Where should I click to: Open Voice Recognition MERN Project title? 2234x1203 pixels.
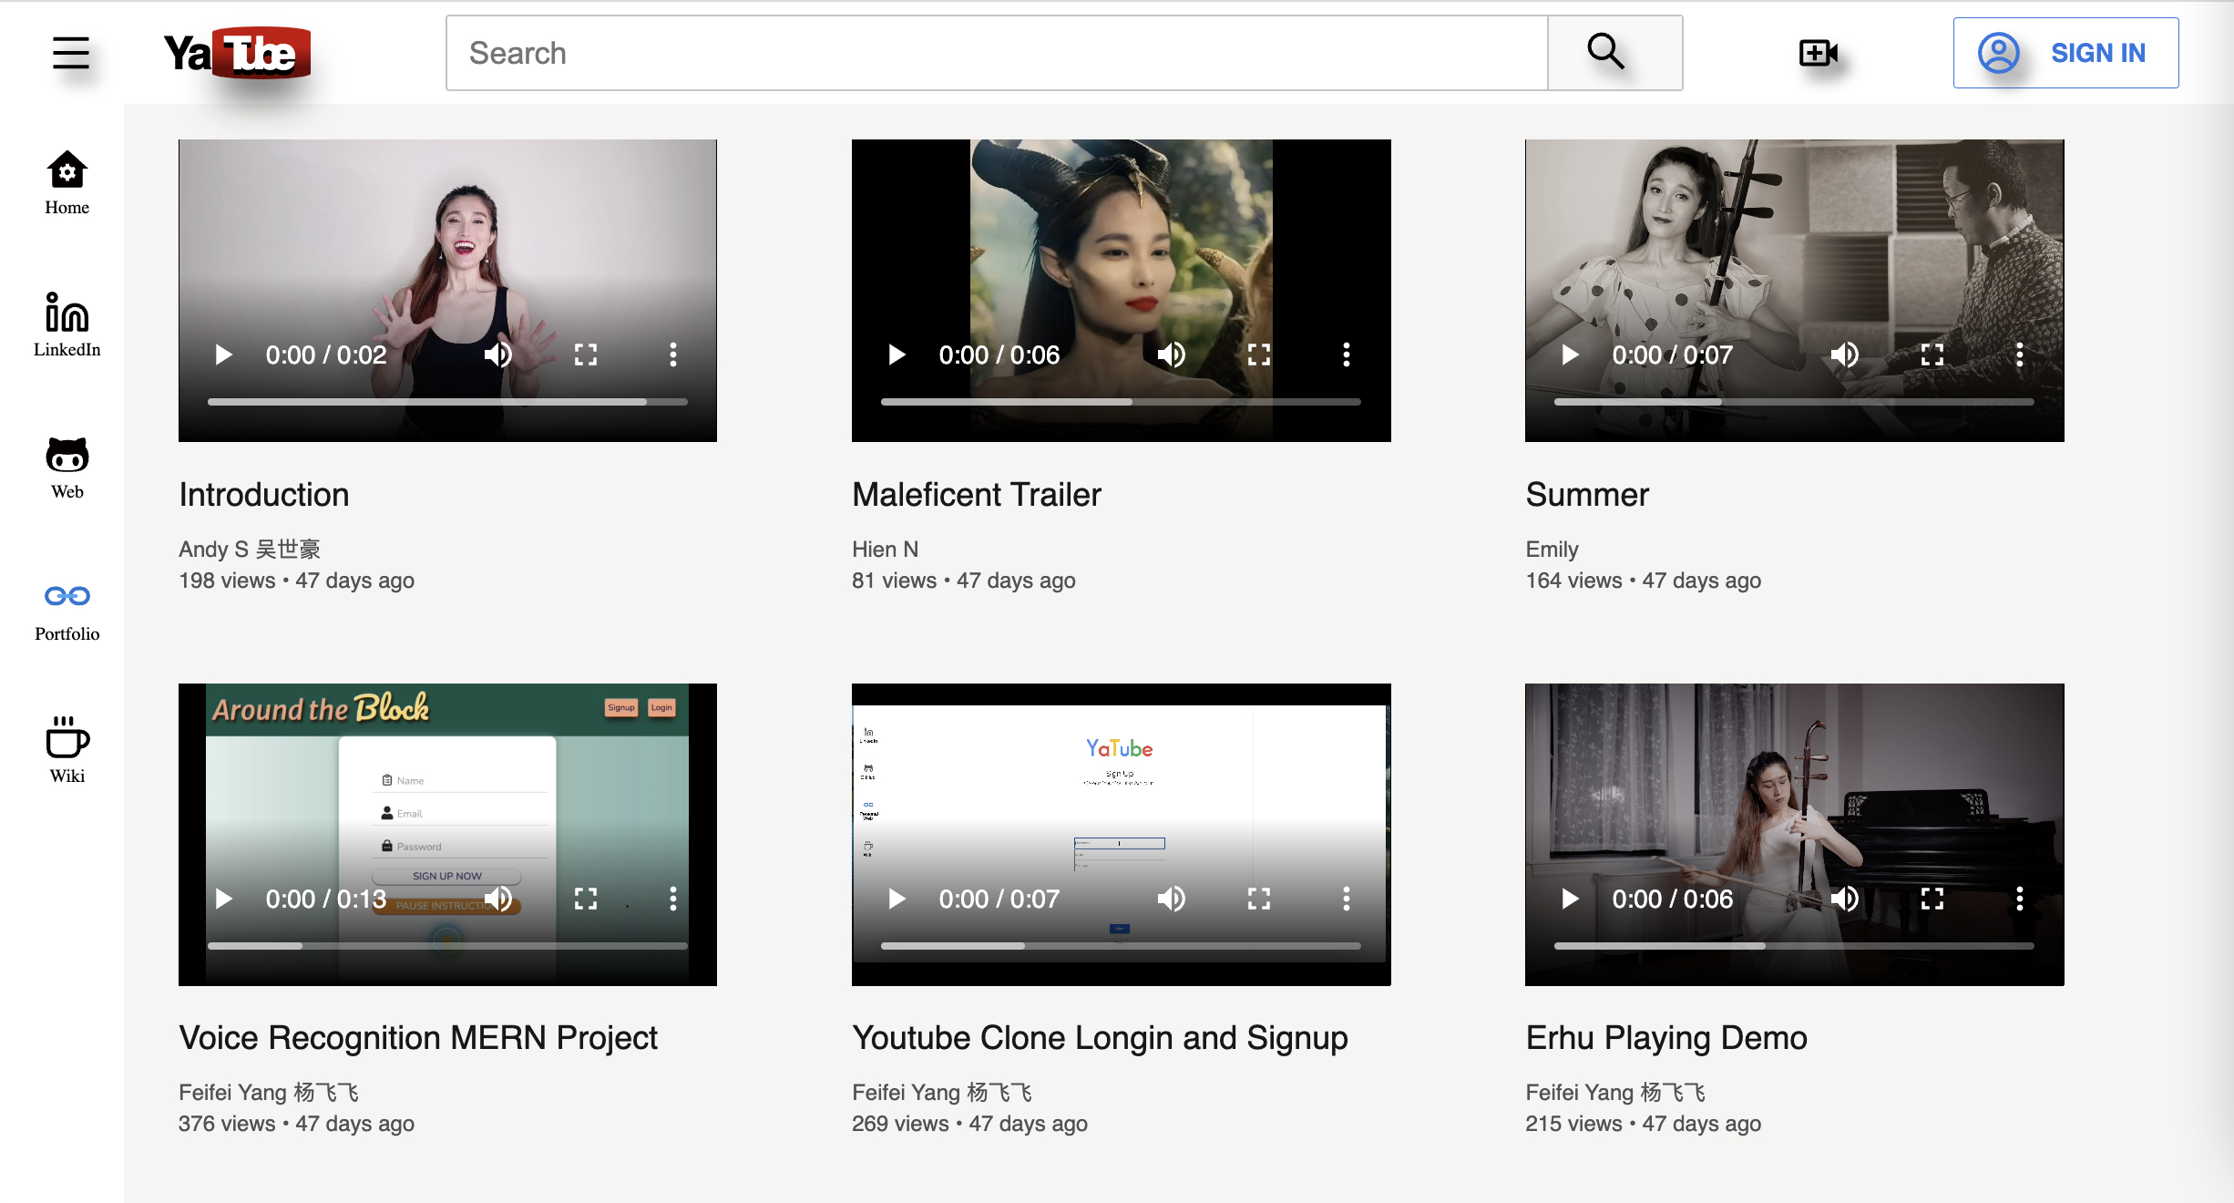pyautogui.click(x=418, y=1038)
